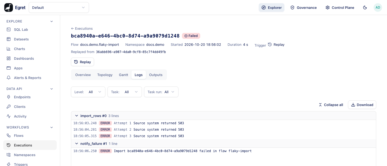The width and height of the screenshot is (387, 166).
Task: Click the Failed status badge
Action: [x=191, y=36]
